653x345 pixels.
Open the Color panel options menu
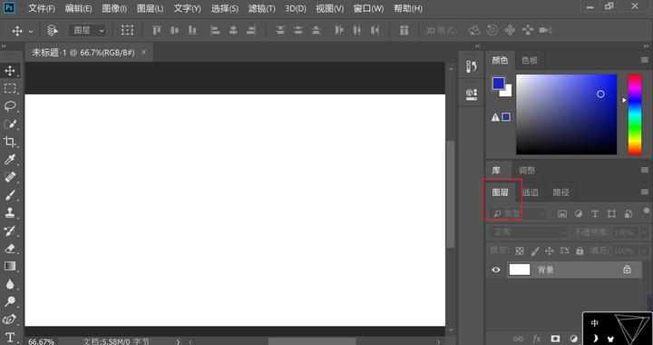click(x=644, y=61)
